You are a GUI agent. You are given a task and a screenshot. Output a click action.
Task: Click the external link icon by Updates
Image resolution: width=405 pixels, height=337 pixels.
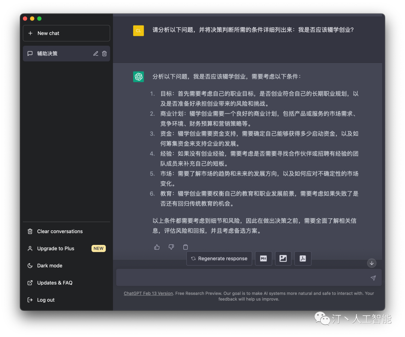pos(30,283)
